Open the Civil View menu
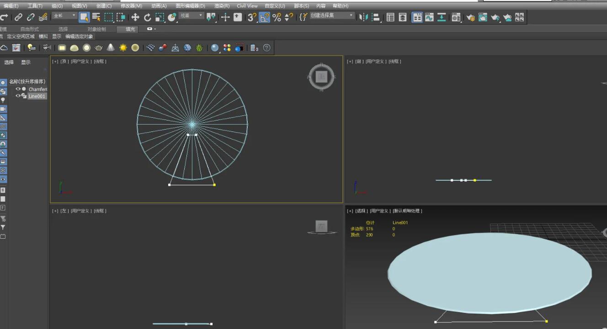This screenshot has height=329, width=607. coord(247,6)
